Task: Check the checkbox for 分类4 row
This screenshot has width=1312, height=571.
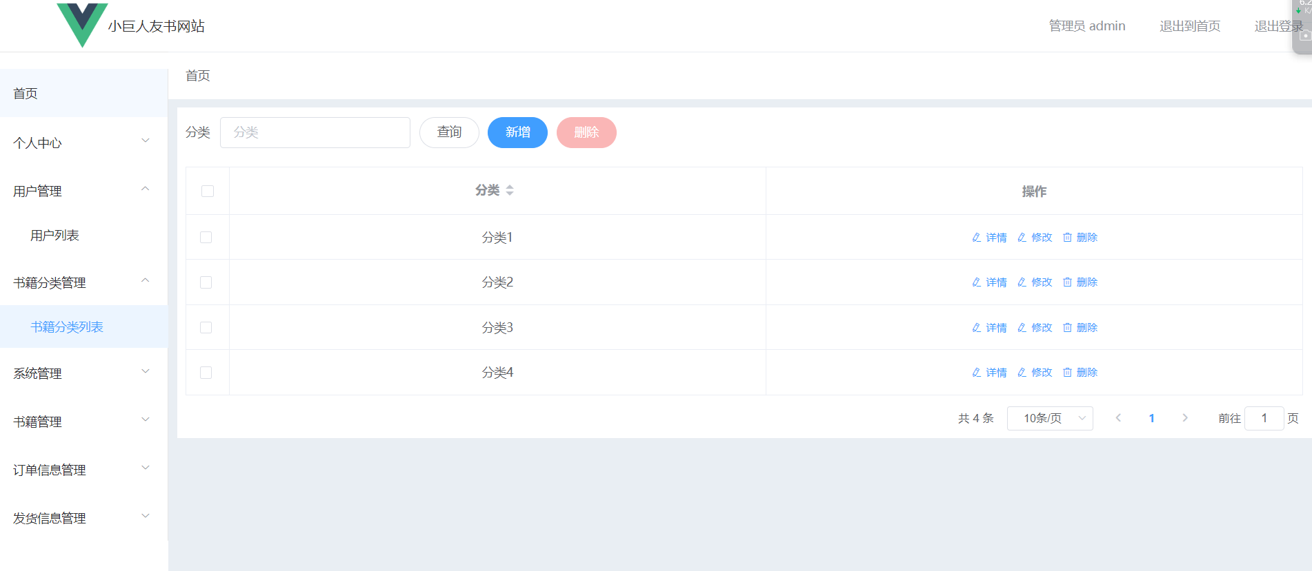Action: click(x=206, y=373)
